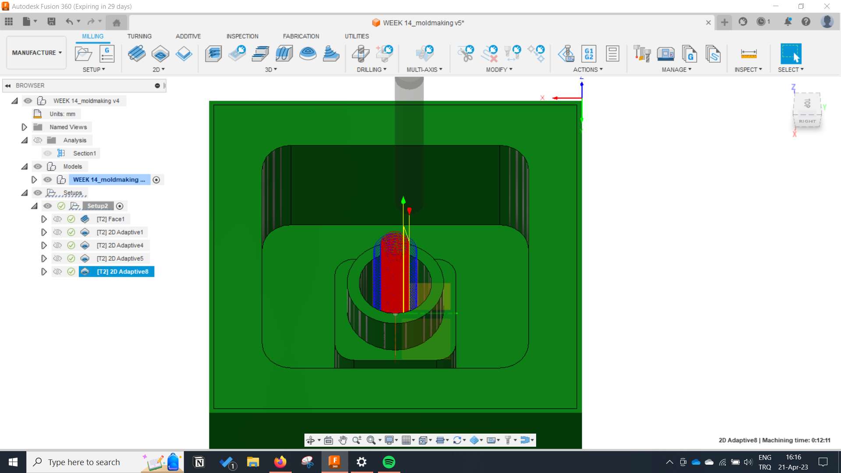
Task: Open the Tool Library icon
Action: click(x=642, y=54)
